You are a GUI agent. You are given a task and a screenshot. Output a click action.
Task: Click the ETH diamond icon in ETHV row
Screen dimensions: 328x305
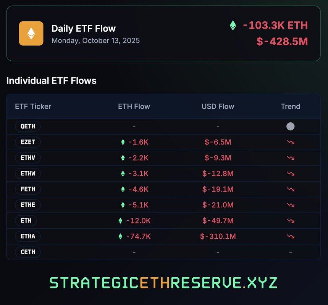tap(123, 158)
